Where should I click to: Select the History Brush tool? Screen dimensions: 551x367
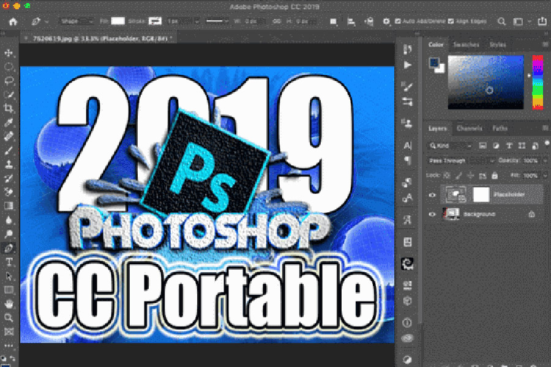click(9, 178)
